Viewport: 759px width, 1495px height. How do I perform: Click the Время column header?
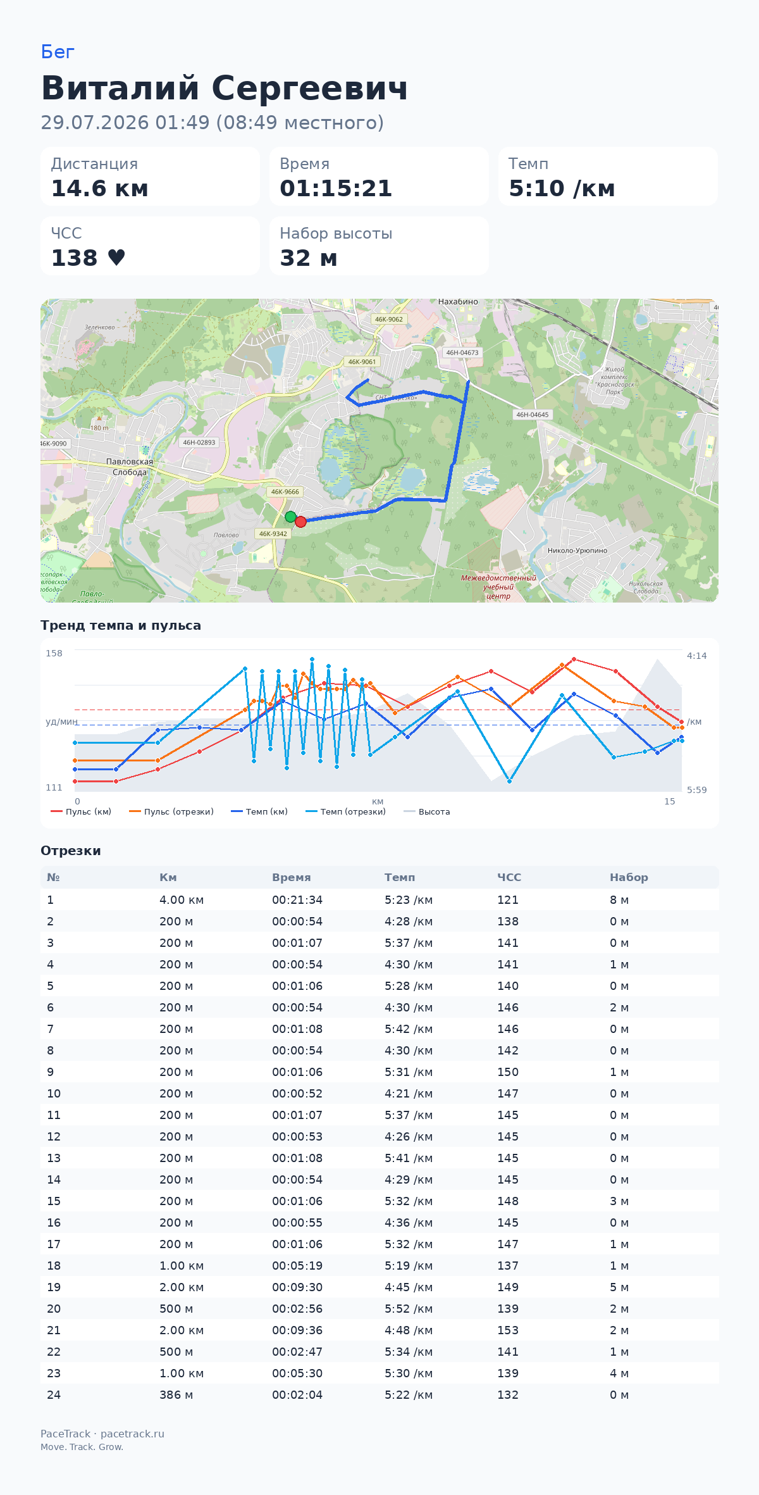tap(292, 877)
